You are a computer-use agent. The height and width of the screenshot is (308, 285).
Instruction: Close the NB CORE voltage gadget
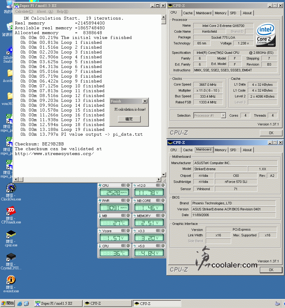tap(163, 200)
